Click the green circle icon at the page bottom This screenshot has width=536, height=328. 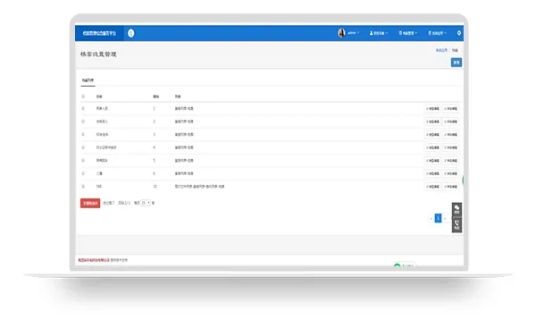[397, 265]
